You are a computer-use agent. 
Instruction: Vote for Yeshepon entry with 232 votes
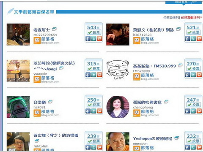(193, 141)
